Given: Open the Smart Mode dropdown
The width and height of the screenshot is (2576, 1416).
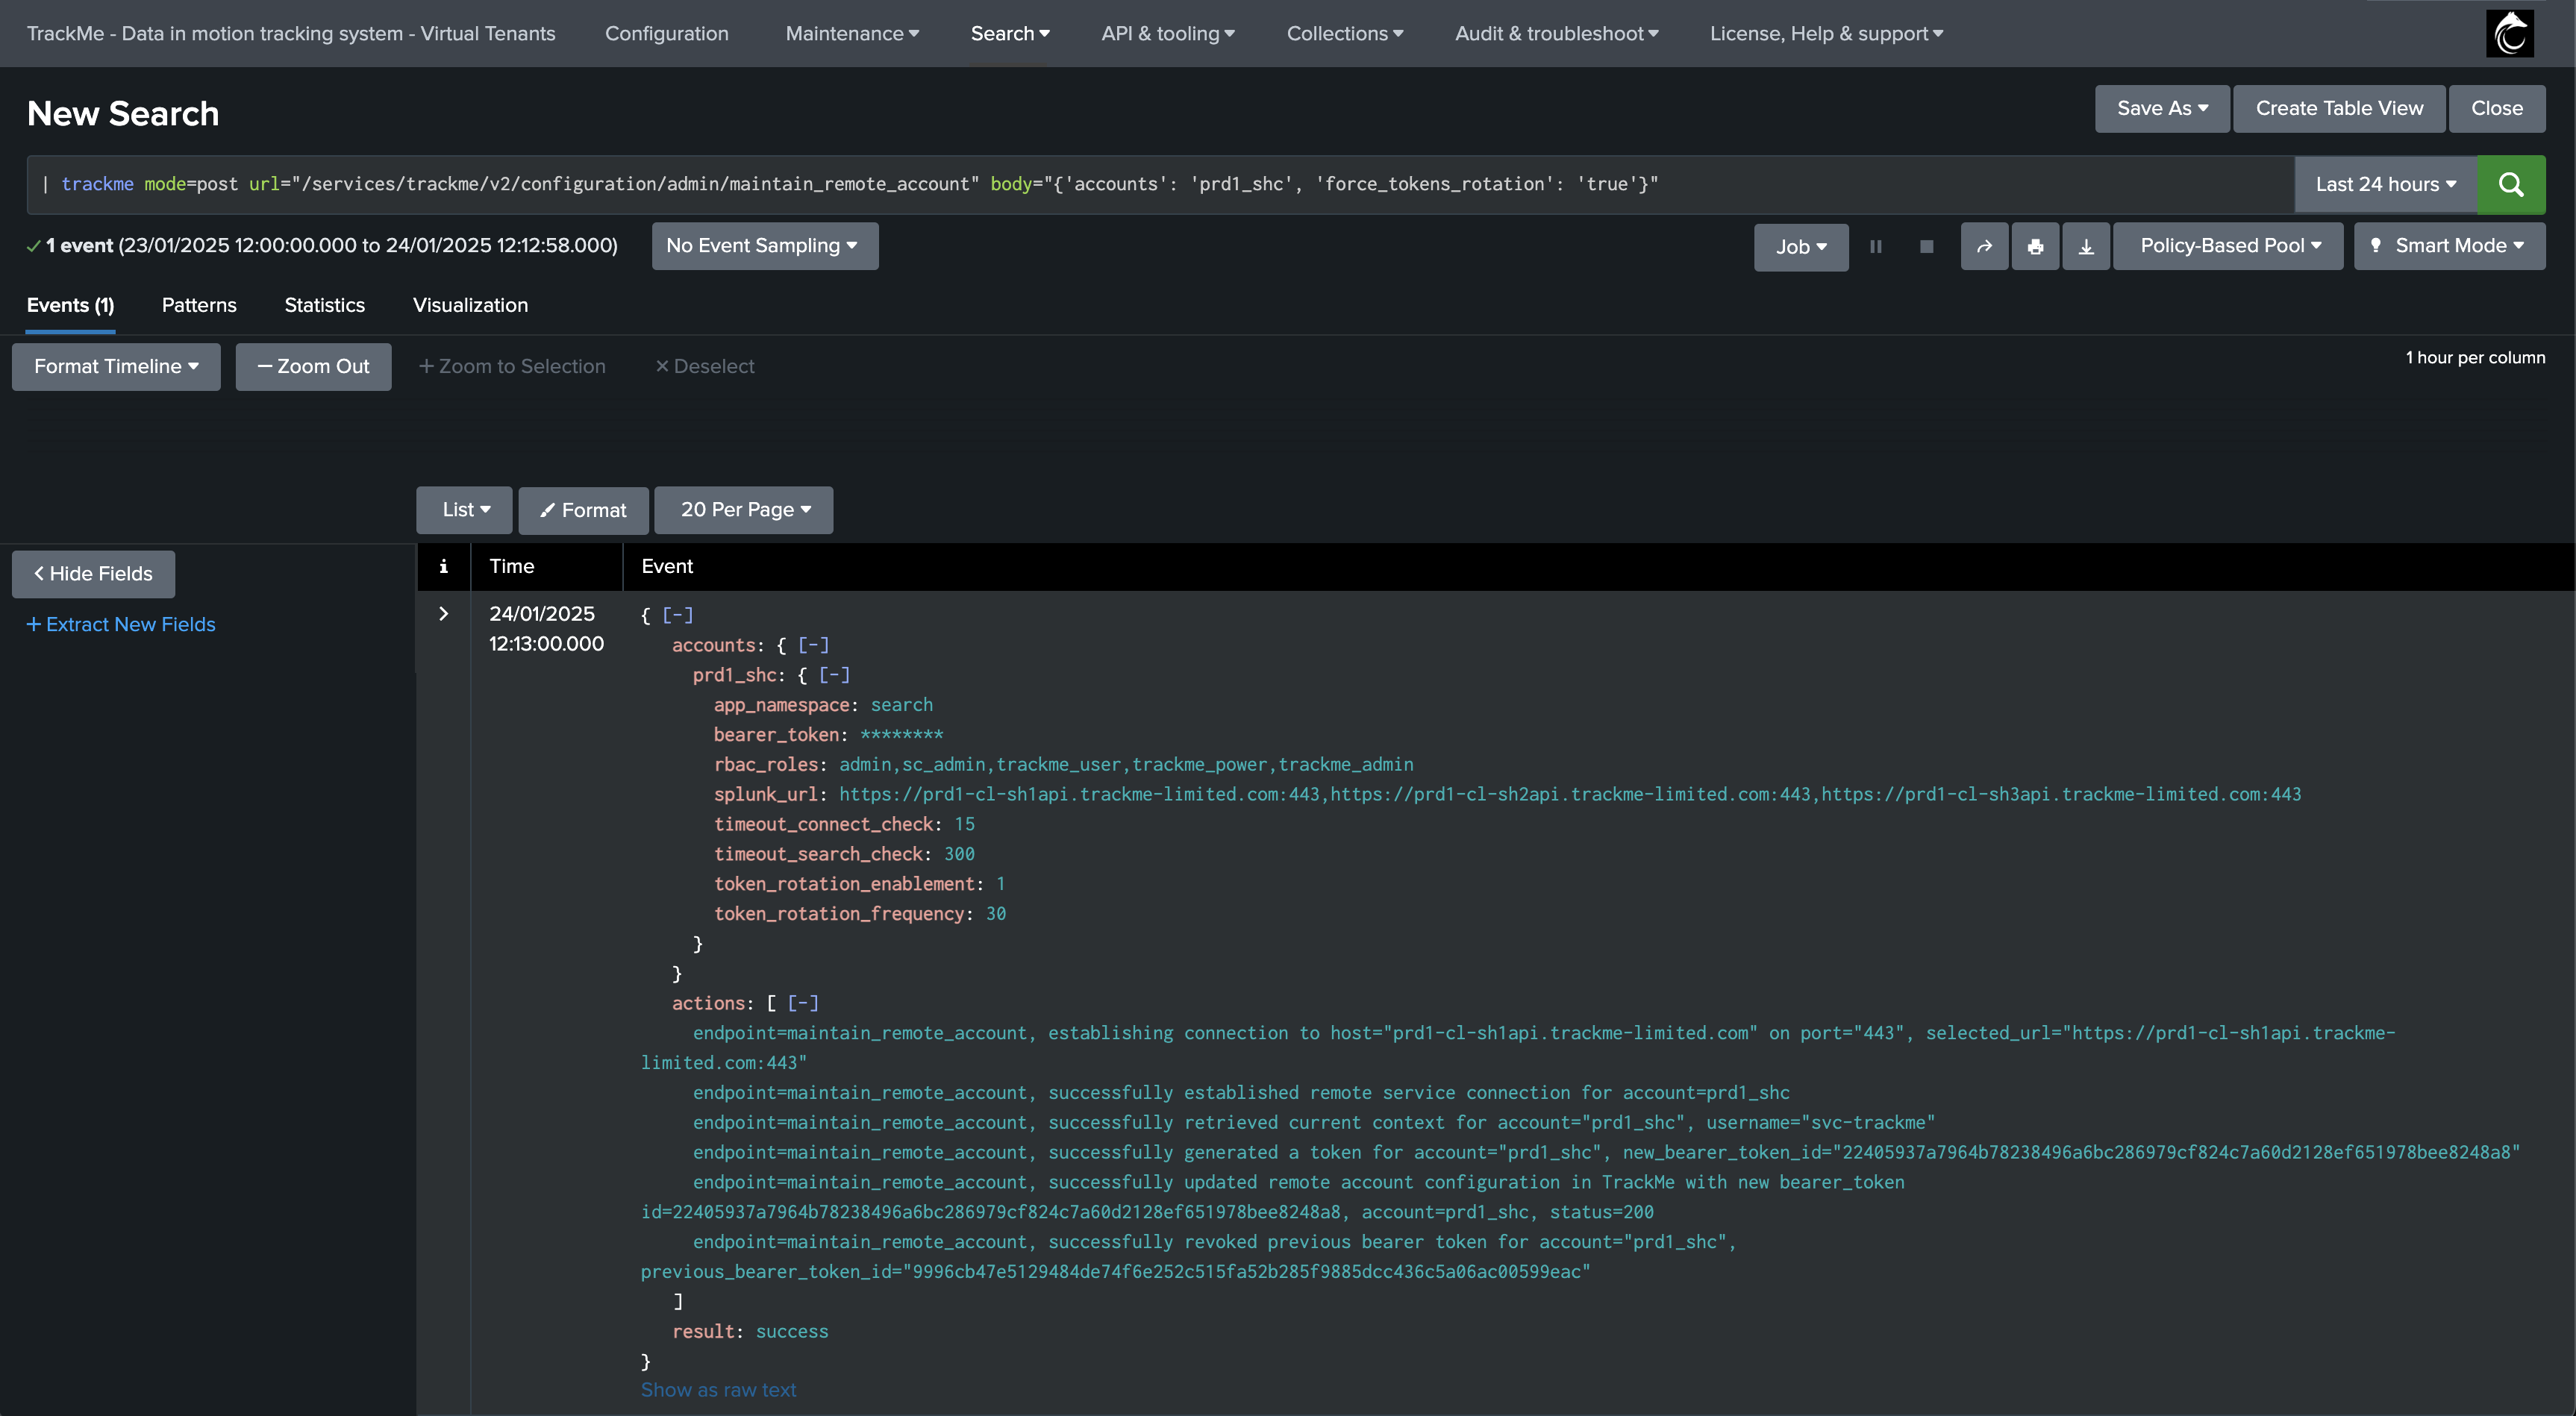Looking at the screenshot, I should tap(2449, 246).
